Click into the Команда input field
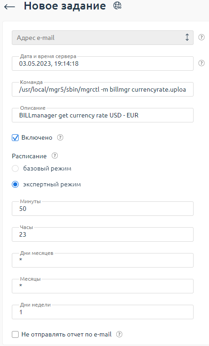Screen dimensions: 209x346 103,89
